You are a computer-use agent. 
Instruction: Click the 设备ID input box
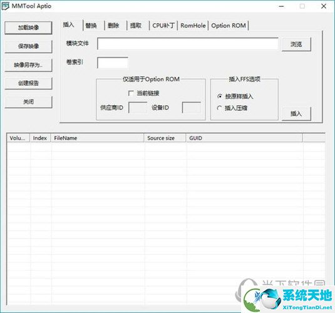(192, 108)
